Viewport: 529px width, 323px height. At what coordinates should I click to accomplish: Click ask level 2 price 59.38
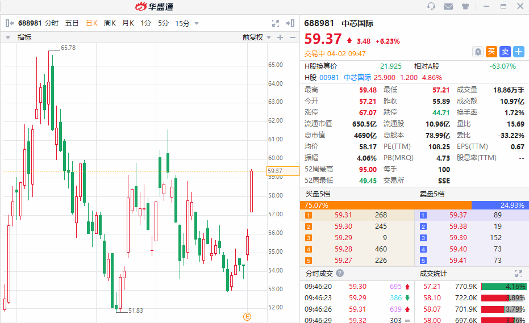click(x=458, y=226)
